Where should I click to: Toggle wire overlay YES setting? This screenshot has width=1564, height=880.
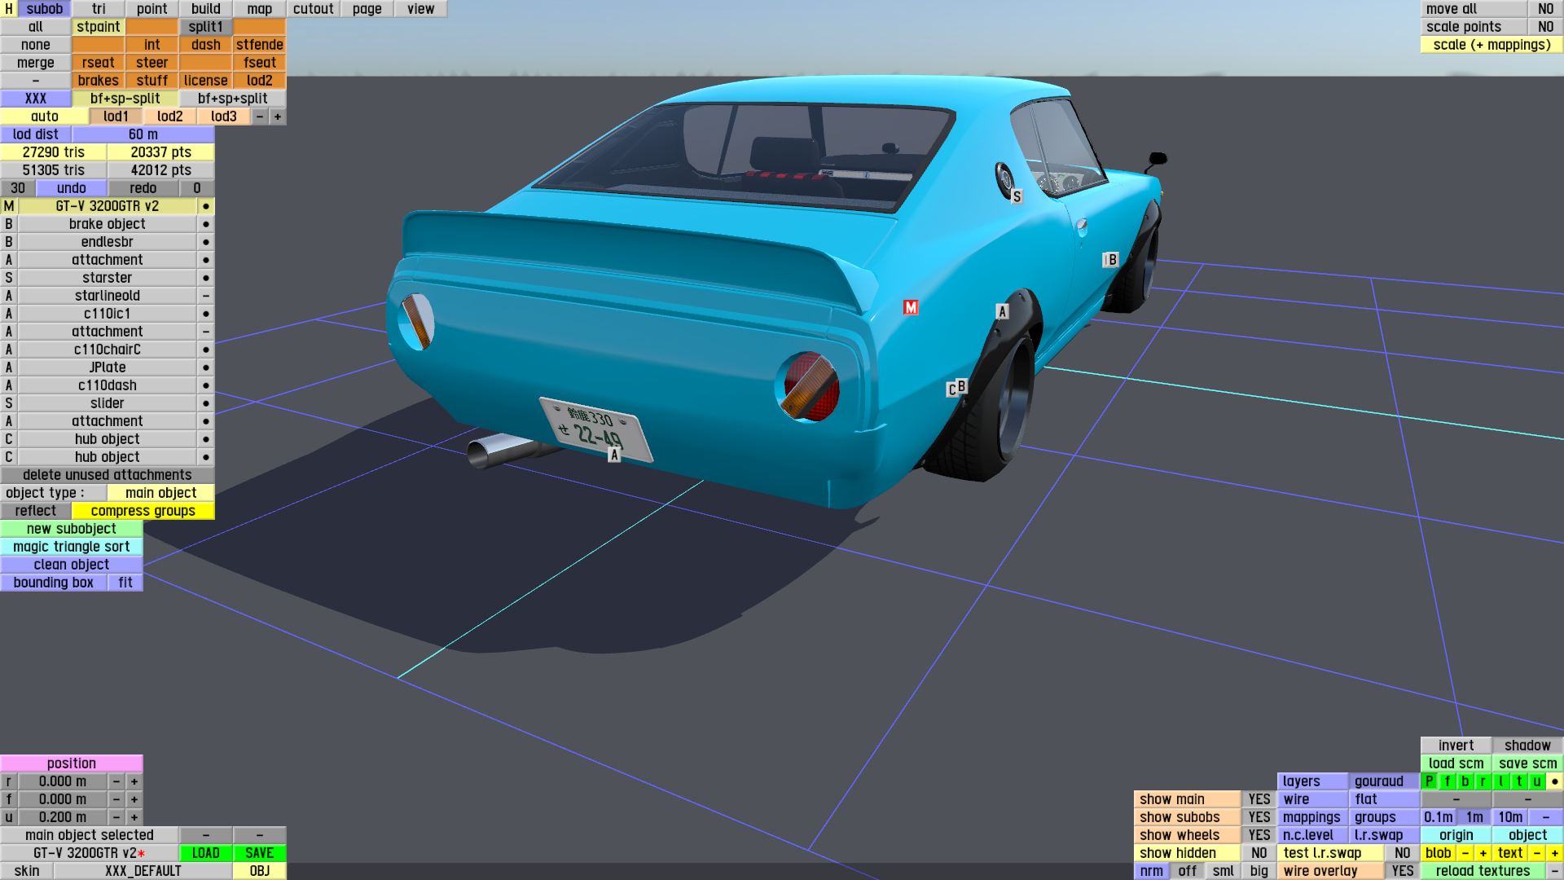point(1402,871)
